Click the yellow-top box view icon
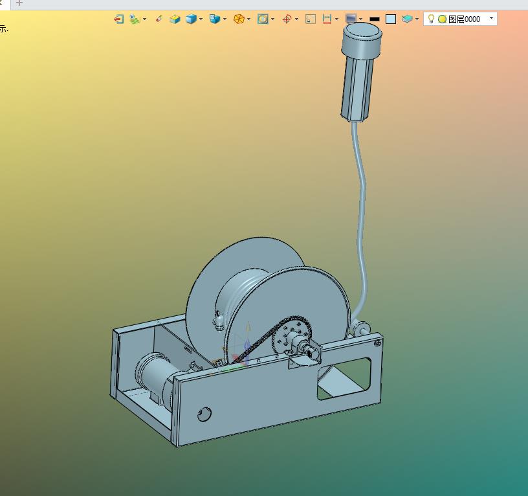Viewport: 528px width, 496px height. [x=175, y=19]
